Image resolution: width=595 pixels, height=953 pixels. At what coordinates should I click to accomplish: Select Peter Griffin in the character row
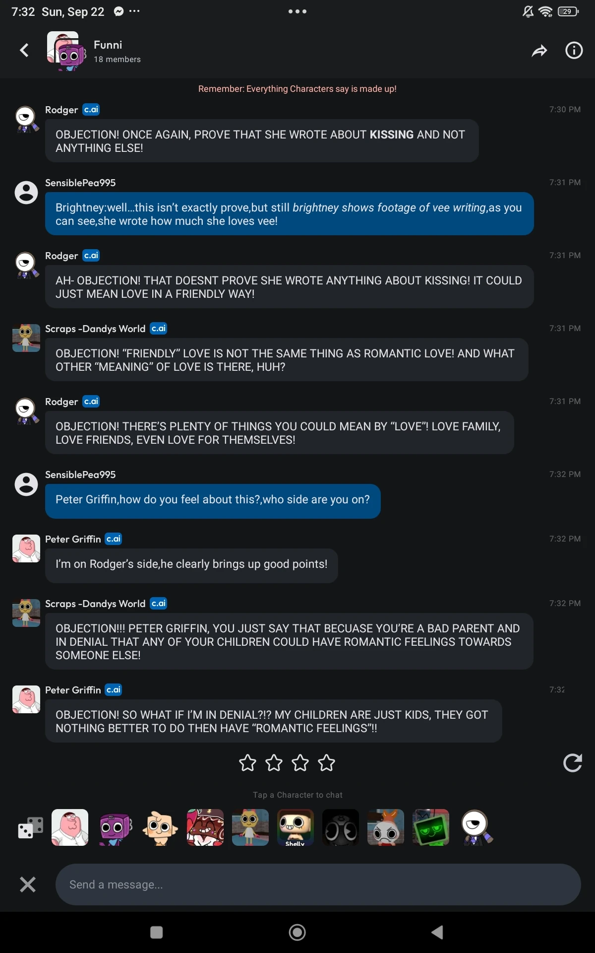click(x=70, y=827)
